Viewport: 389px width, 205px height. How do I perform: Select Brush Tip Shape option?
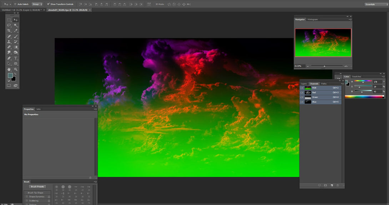pos(35,192)
